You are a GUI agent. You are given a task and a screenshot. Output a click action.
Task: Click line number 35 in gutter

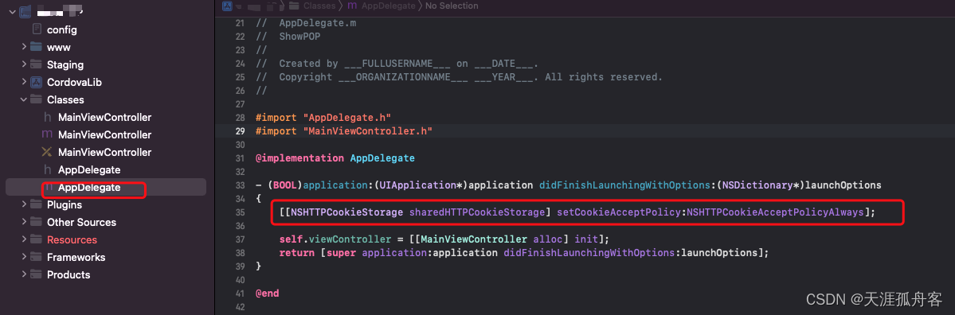click(x=240, y=212)
